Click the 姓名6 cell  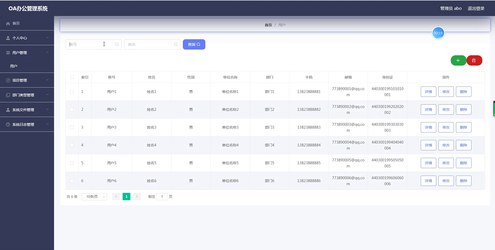(x=152, y=181)
